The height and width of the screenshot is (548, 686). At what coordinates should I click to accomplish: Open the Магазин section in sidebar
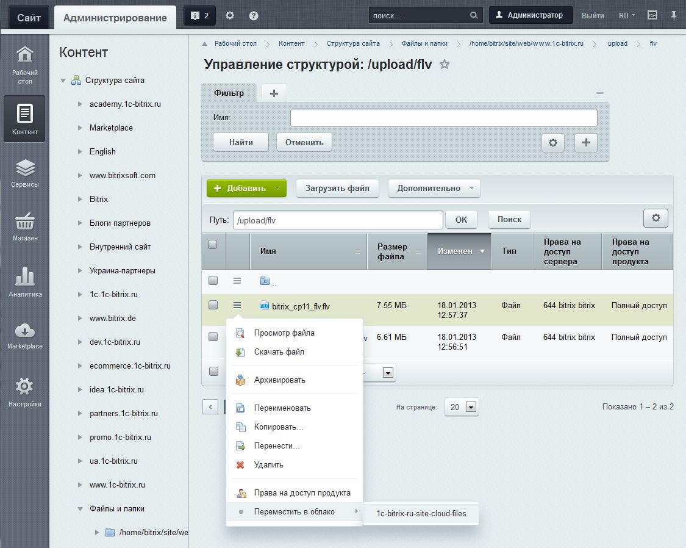pos(24,226)
